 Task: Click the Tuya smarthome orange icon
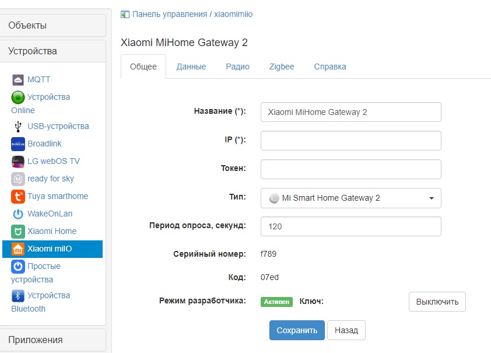click(x=17, y=197)
